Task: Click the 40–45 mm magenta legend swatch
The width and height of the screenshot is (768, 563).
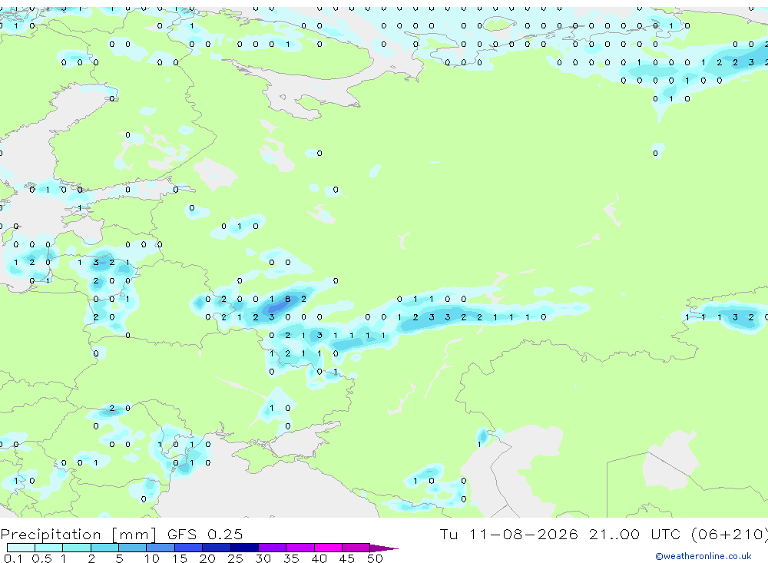Action: tap(328, 548)
